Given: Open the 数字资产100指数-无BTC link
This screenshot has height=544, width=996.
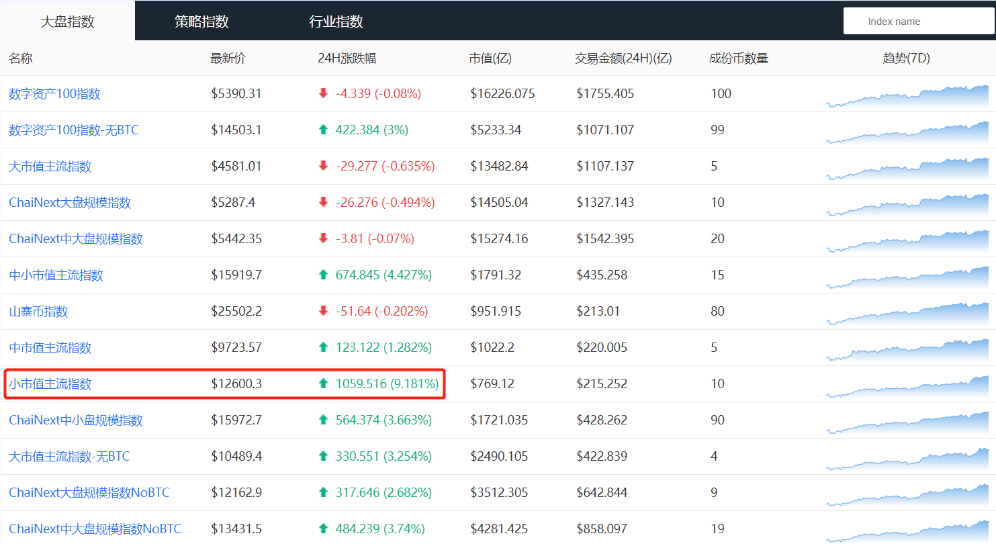Looking at the screenshot, I should point(74,130).
